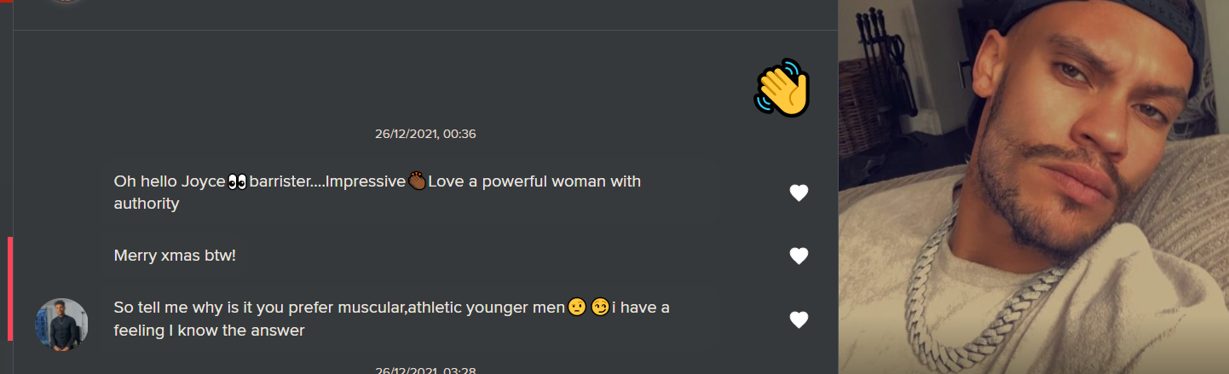Click the 26/12/2021, 00:36 timestamp
Viewport: 1229px width, 374px height.
click(x=425, y=134)
